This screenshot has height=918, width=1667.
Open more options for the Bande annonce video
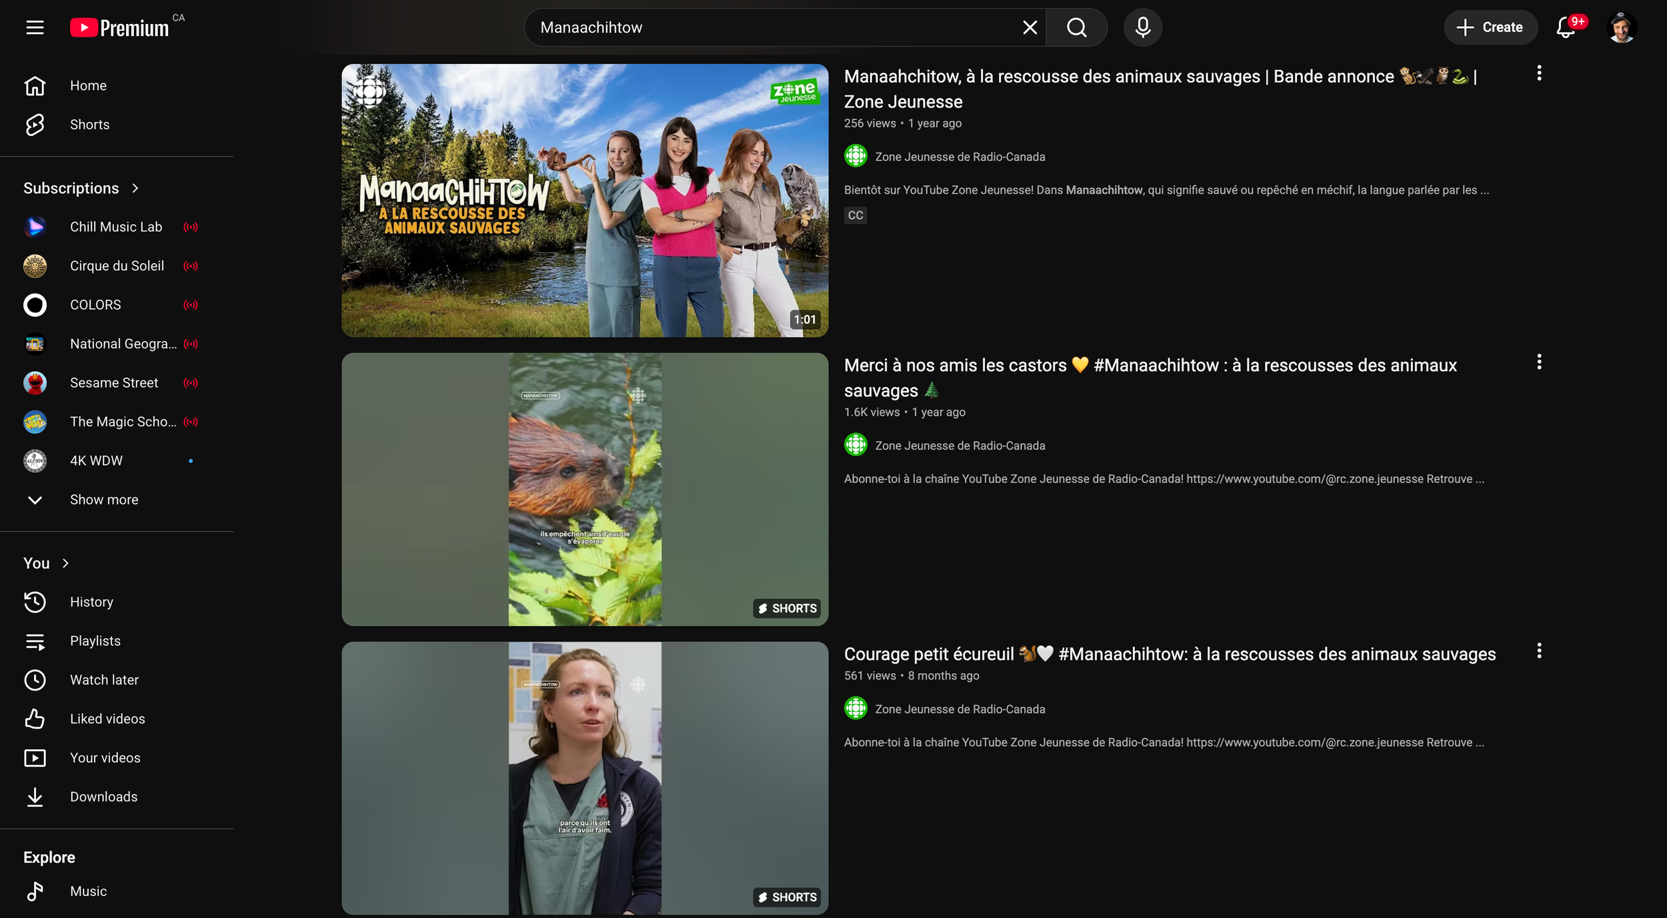coord(1539,73)
